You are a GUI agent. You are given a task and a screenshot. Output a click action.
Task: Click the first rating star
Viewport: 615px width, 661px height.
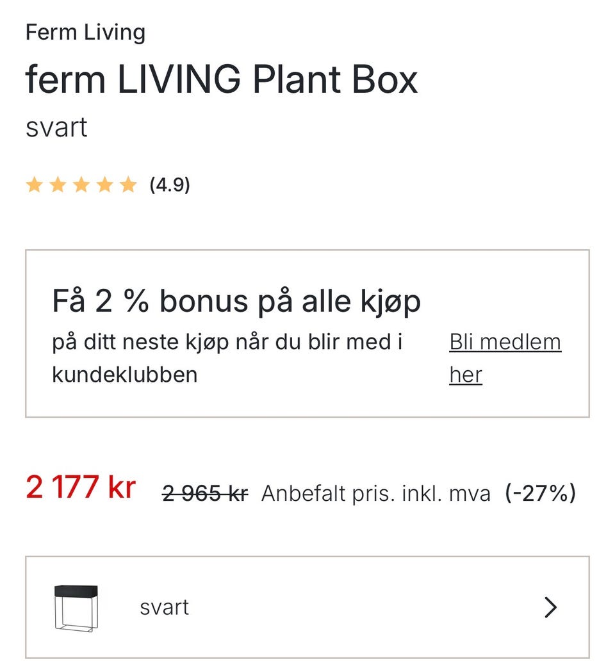[x=34, y=186]
